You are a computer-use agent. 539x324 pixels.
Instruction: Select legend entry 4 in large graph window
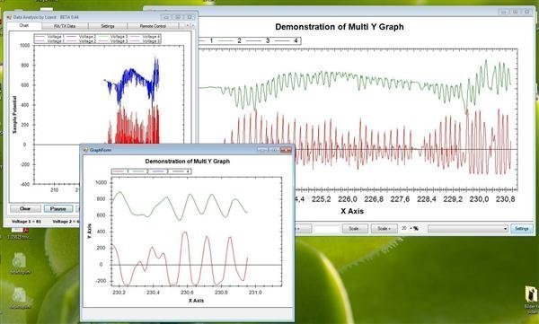tap(296, 40)
